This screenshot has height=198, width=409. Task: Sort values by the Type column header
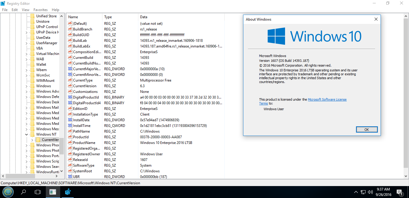[120, 17]
